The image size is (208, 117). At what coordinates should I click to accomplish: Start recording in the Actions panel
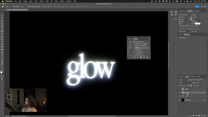pos(135,58)
